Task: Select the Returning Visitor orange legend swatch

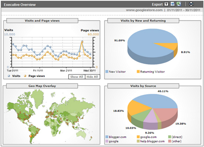Action: point(138,71)
